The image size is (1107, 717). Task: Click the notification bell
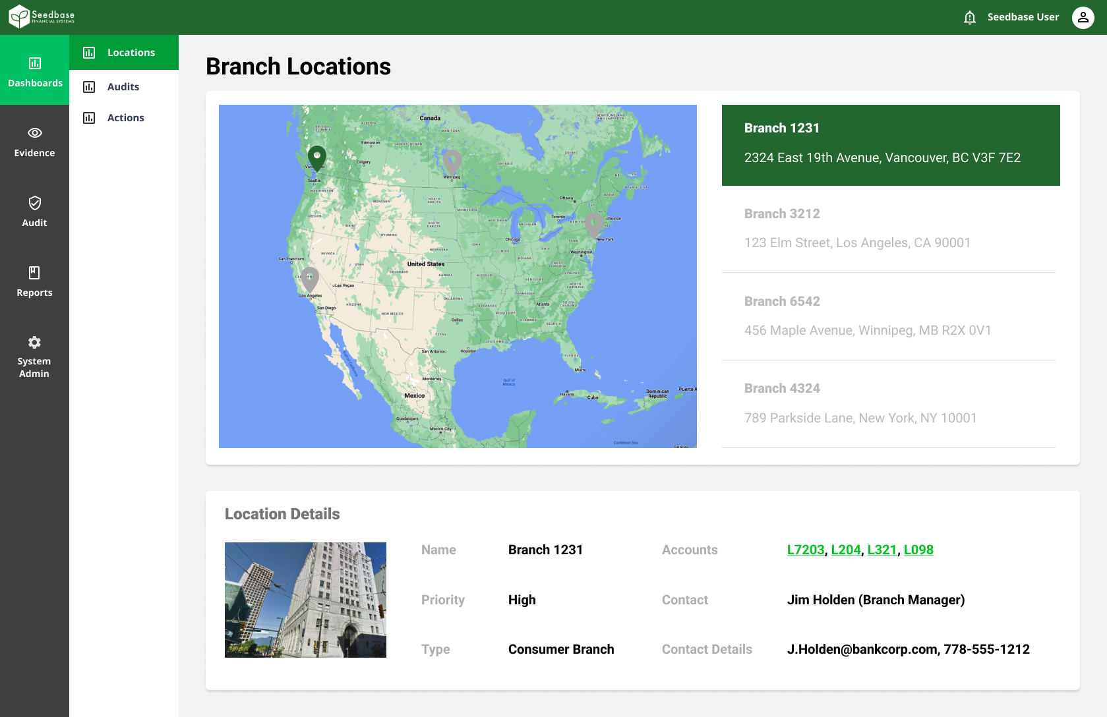[969, 17]
